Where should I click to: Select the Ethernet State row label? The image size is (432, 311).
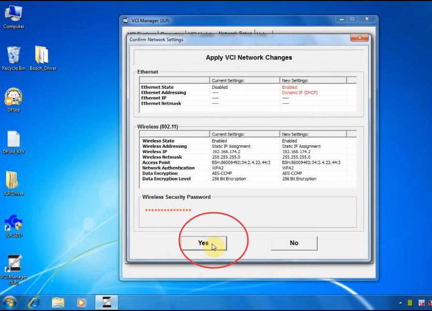point(157,87)
